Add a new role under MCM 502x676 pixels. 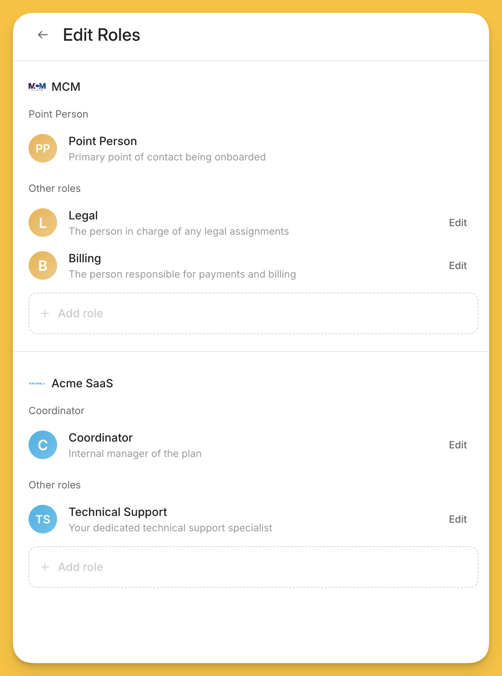pos(253,313)
